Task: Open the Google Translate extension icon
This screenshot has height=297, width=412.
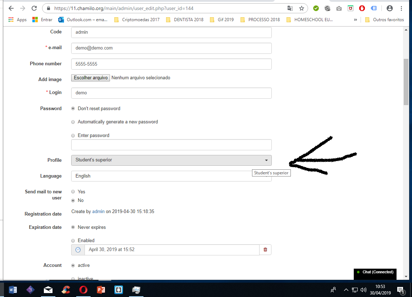Action: point(290,8)
